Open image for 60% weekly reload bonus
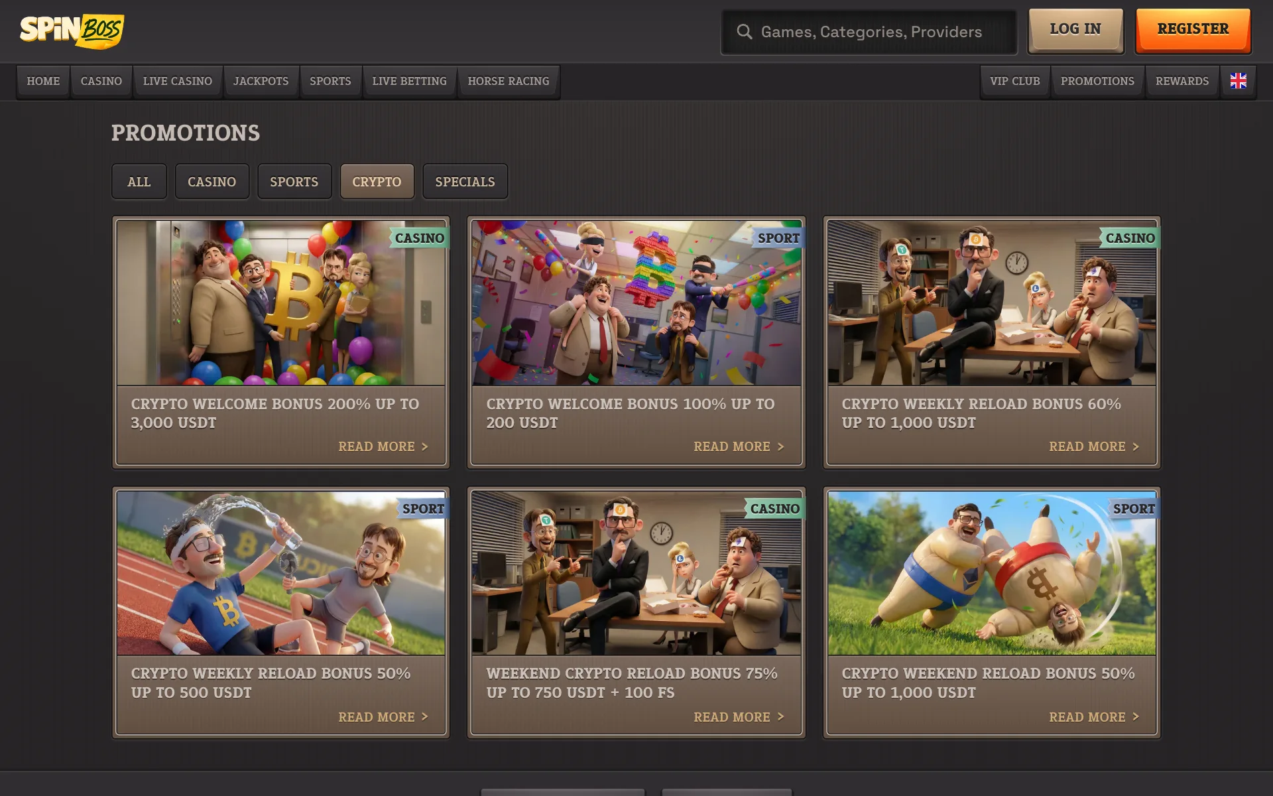This screenshot has height=796, width=1273. [992, 302]
